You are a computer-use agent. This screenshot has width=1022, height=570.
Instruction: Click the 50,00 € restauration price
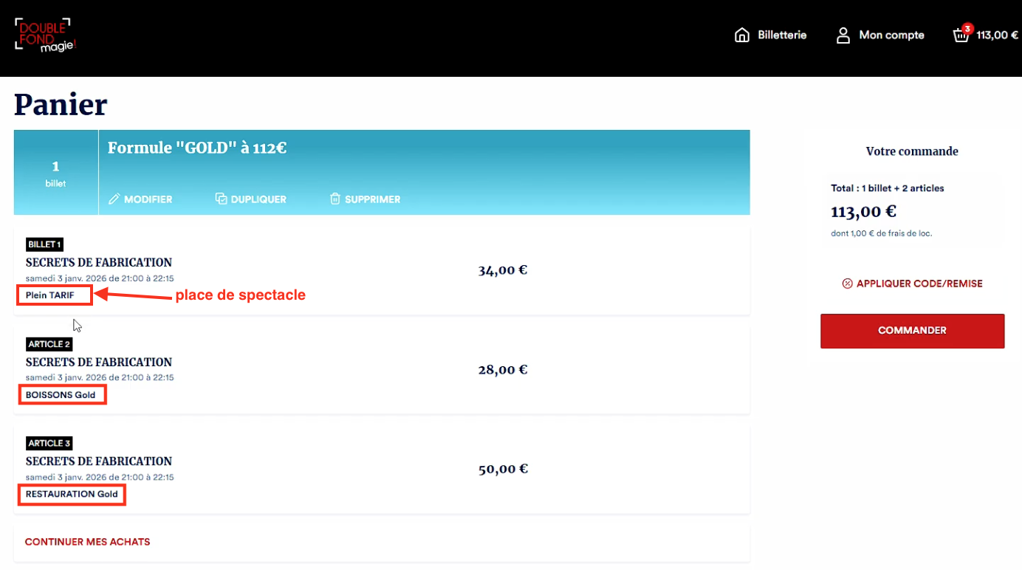502,469
